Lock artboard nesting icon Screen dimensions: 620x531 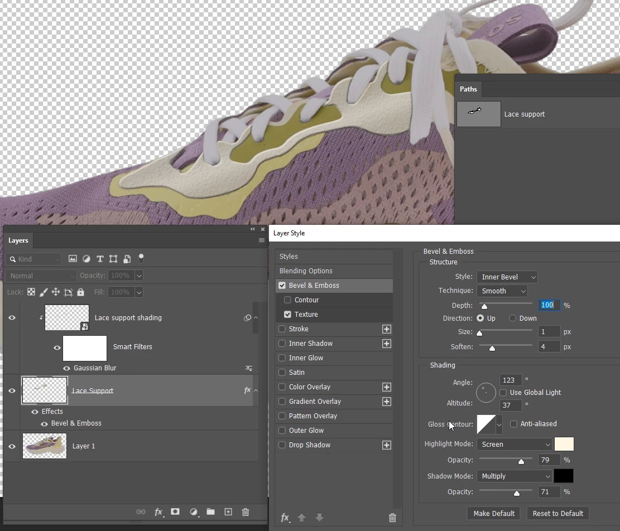[69, 292]
